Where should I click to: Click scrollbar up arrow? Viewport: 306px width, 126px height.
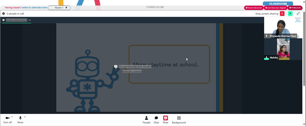pyautogui.click(x=304, y=2)
